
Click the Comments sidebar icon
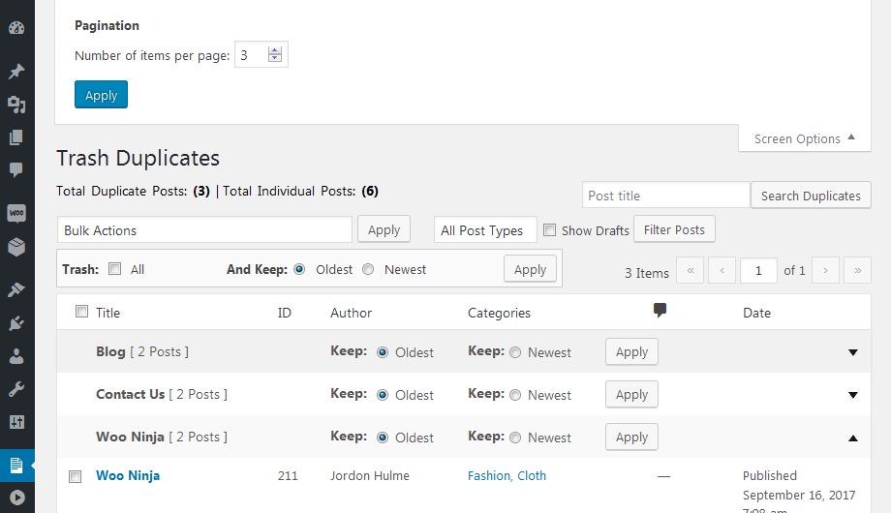click(x=16, y=170)
